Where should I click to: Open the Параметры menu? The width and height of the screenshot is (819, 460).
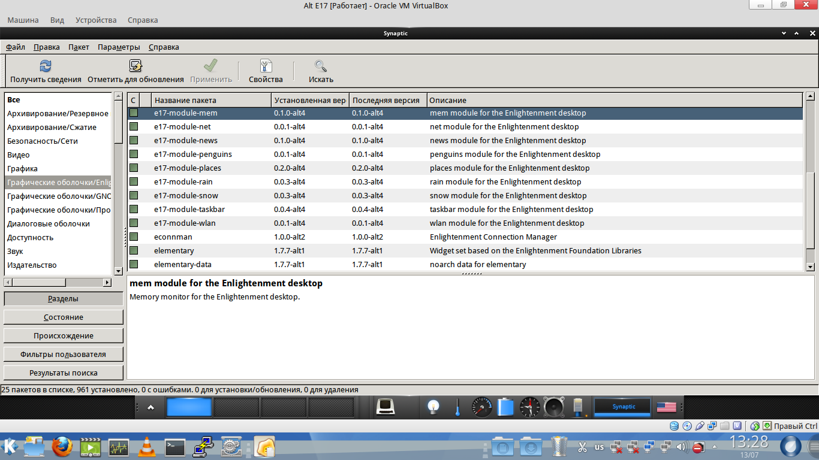pos(119,47)
